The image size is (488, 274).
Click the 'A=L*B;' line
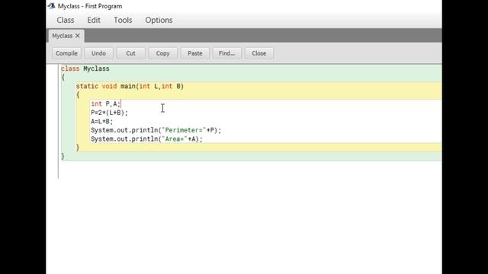click(101, 122)
